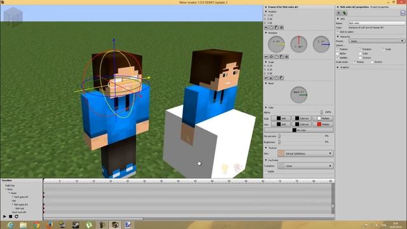Collapse the Position section
This screenshot has width=407, height=229.
(x=266, y=11)
